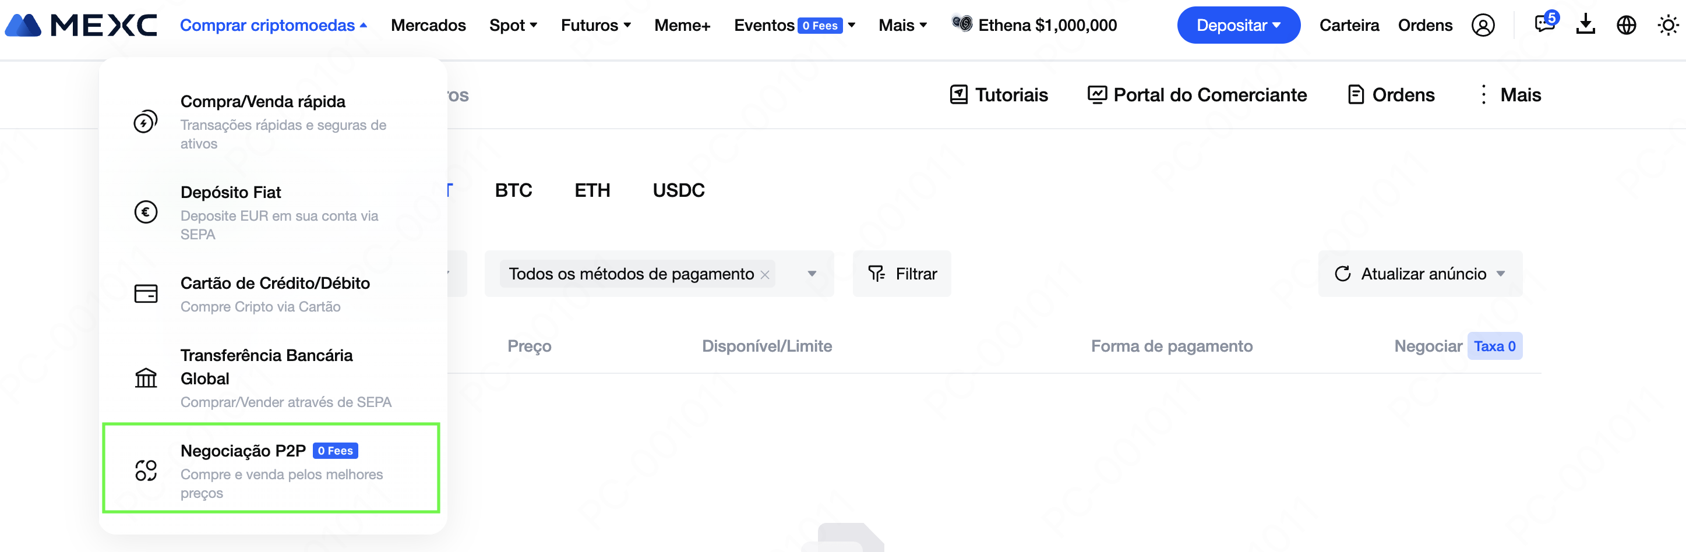
Task: Click the Filtrar funnel icon
Action: (x=876, y=274)
